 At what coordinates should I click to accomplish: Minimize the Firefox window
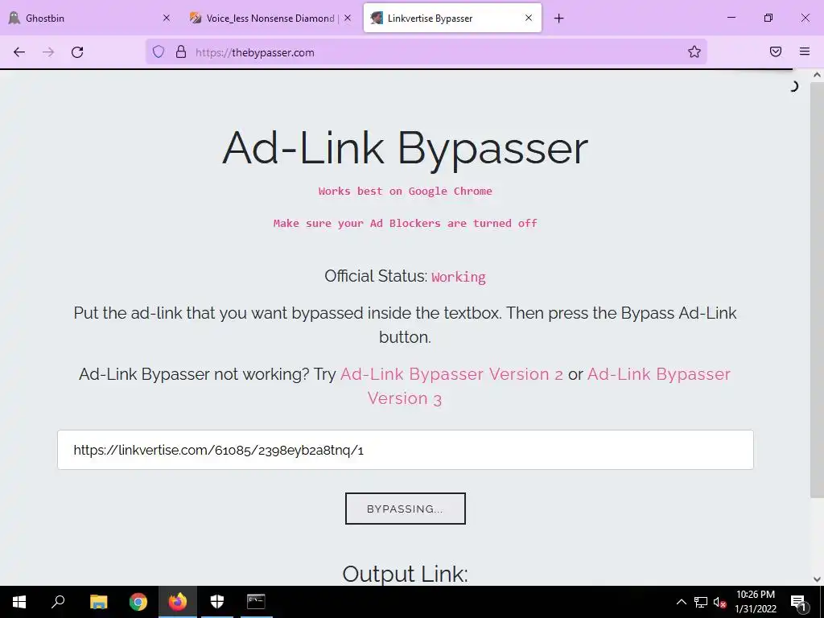[731, 18]
